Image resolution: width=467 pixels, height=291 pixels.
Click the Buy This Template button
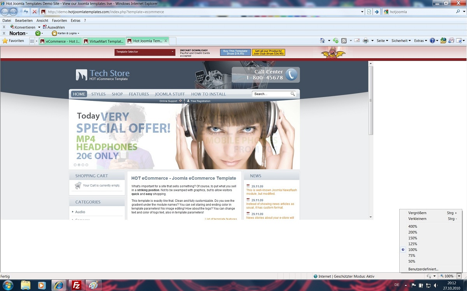click(x=235, y=52)
